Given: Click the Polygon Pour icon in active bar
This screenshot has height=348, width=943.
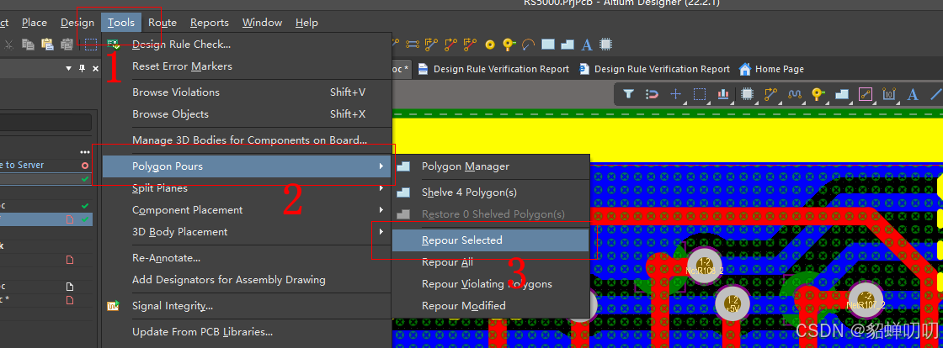Looking at the screenshot, I should [x=842, y=93].
